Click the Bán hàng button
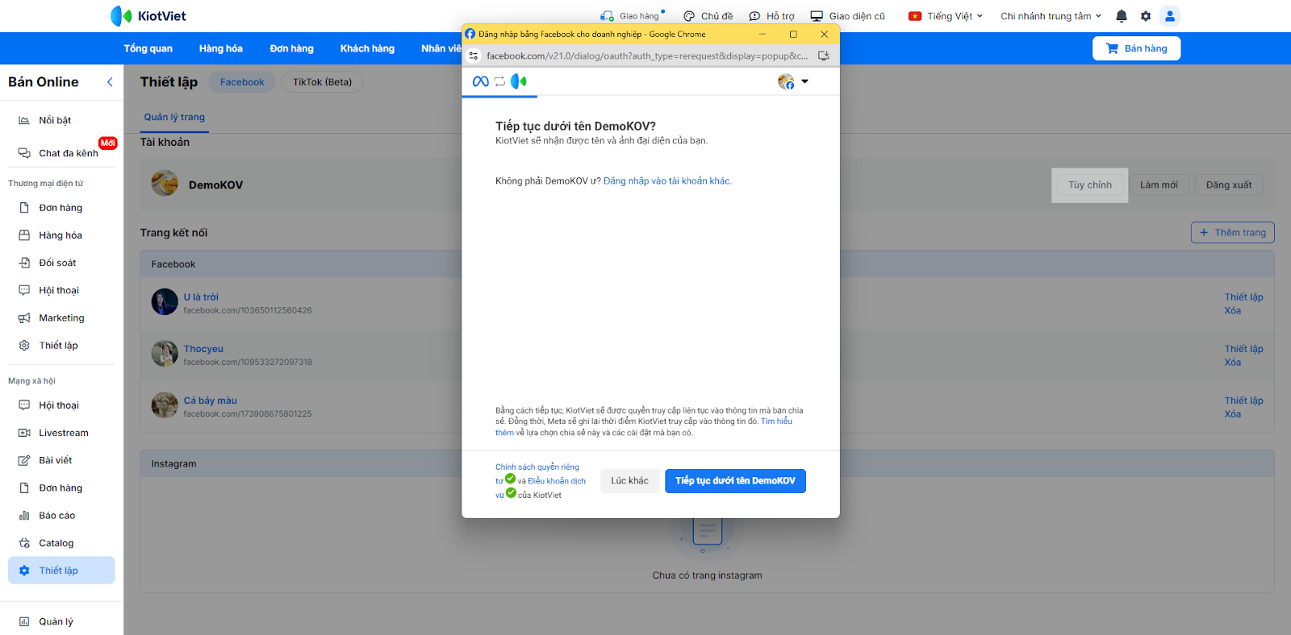The width and height of the screenshot is (1291, 635). (x=1136, y=48)
